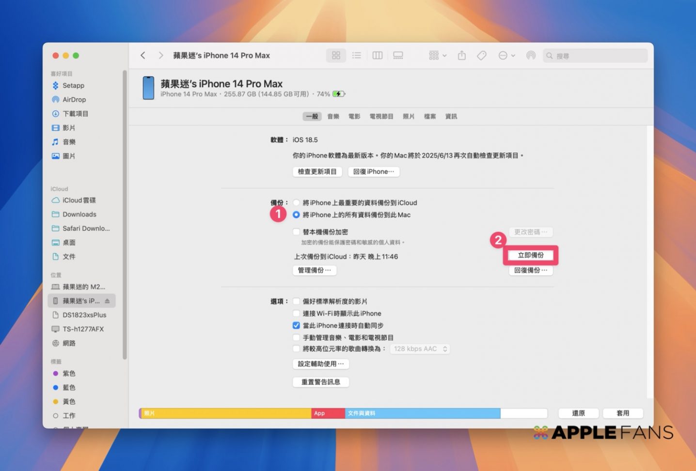The image size is (696, 471).
Task: Go back with the back arrow
Action: click(143, 56)
